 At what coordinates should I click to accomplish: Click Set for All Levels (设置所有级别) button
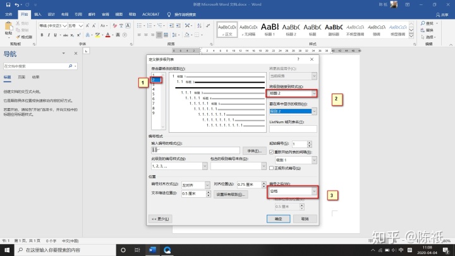tap(231, 195)
